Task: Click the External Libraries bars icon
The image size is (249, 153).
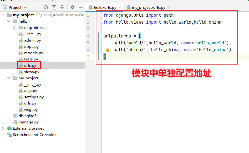Action: [9, 128]
